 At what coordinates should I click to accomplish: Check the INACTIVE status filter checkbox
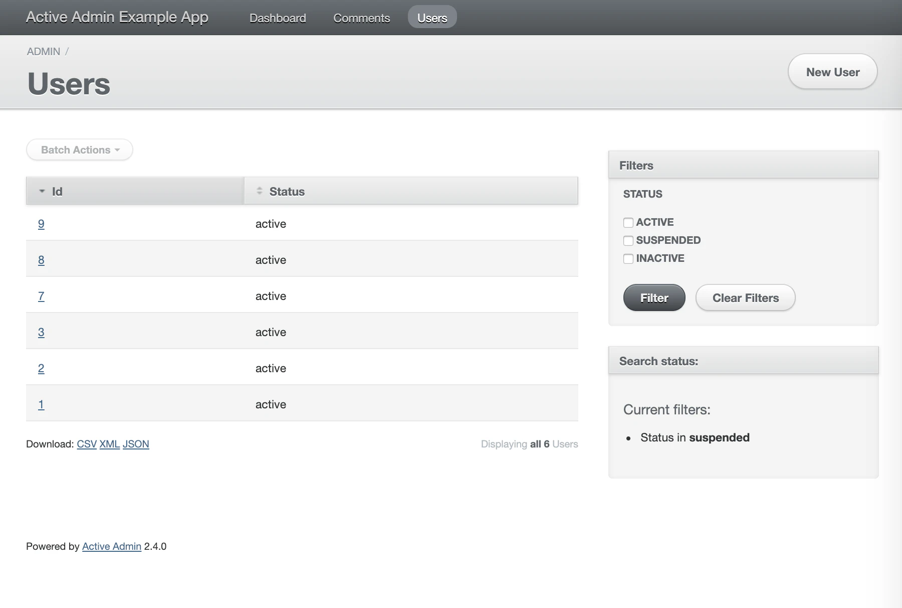coord(628,258)
